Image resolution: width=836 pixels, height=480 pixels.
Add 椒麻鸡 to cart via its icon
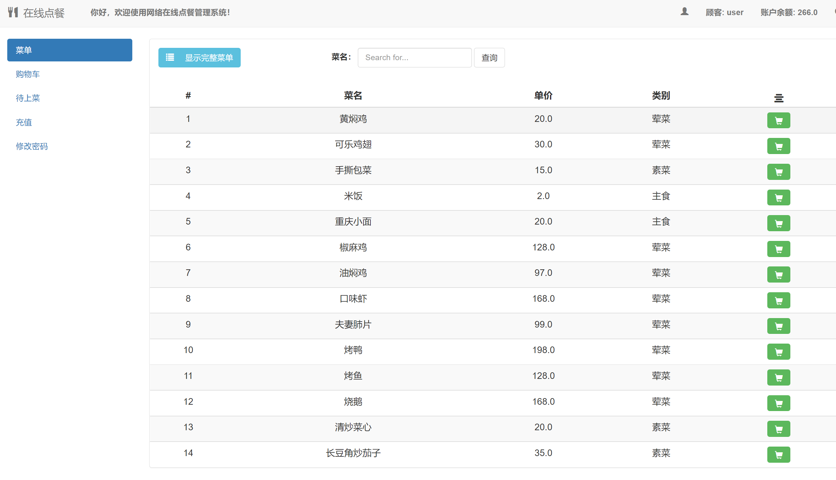click(x=778, y=249)
